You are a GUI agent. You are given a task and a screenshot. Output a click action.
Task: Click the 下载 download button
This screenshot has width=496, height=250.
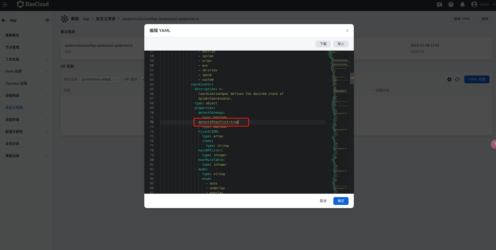point(323,44)
